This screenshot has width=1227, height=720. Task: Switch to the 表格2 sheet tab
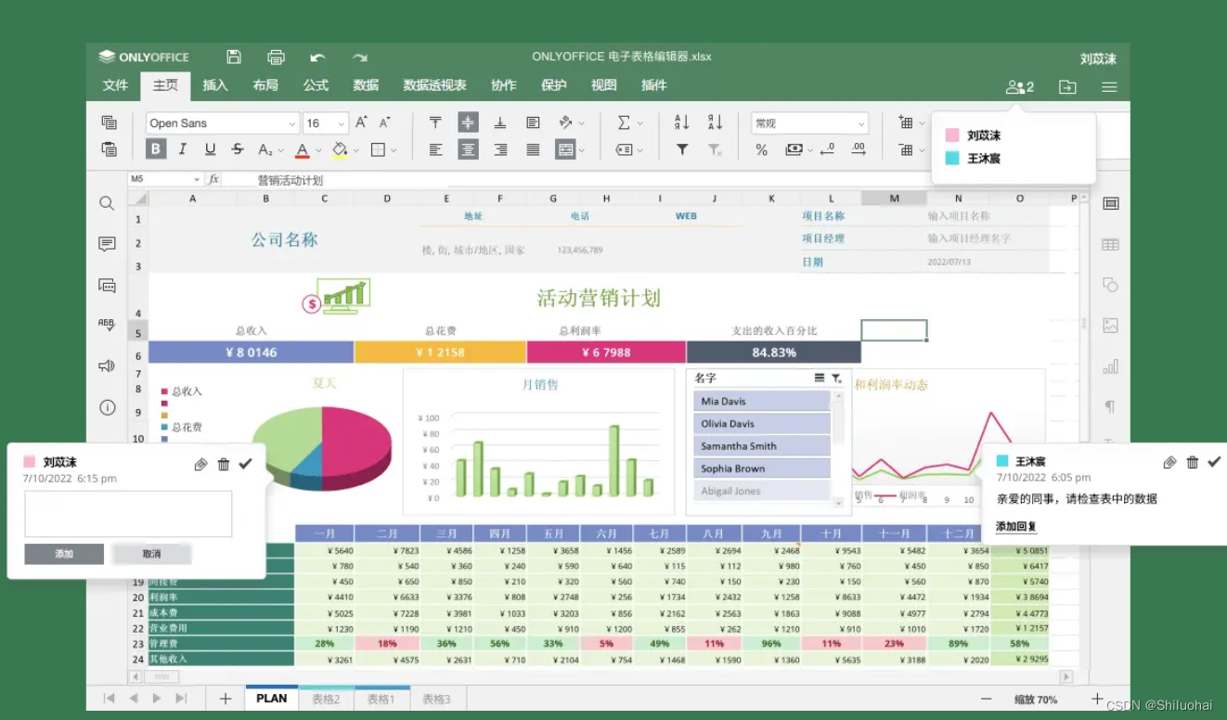coord(326,699)
